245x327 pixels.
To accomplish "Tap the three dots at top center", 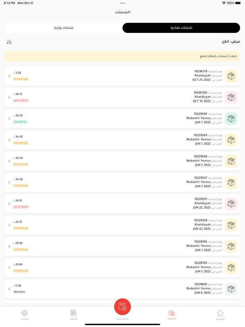I will (x=122, y=3).
